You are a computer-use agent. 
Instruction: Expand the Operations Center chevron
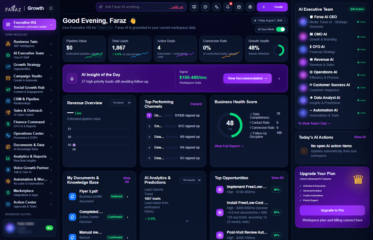51,135
